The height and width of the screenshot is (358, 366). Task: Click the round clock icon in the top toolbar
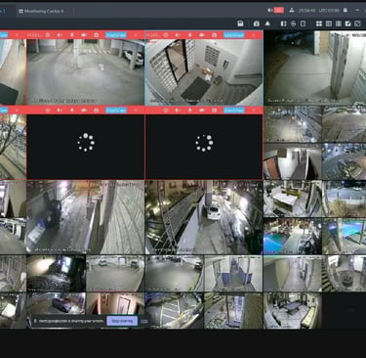pyautogui.click(x=293, y=23)
